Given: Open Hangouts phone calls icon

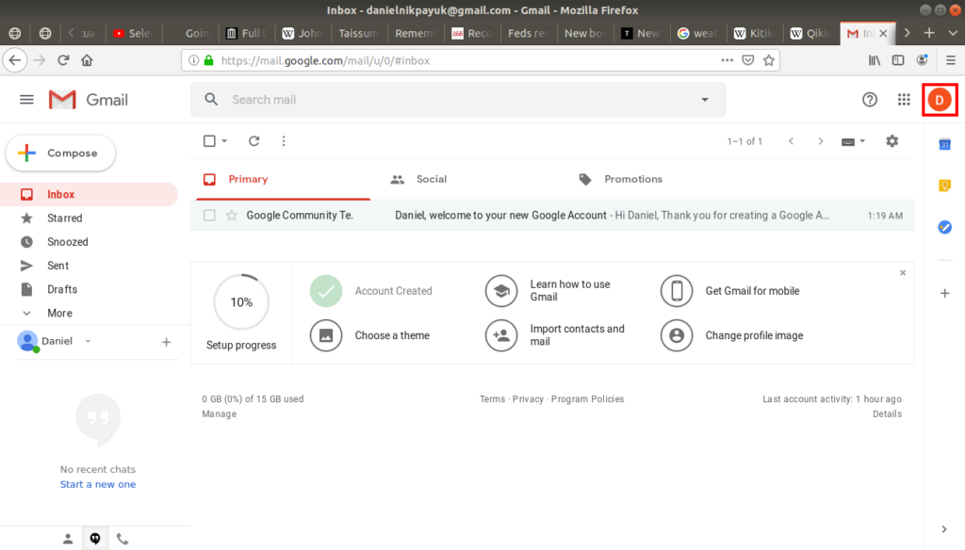Looking at the screenshot, I should click(123, 539).
